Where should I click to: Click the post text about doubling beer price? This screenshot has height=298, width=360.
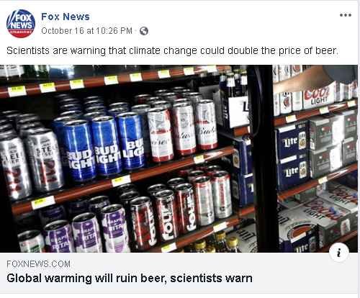(x=172, y=50)
